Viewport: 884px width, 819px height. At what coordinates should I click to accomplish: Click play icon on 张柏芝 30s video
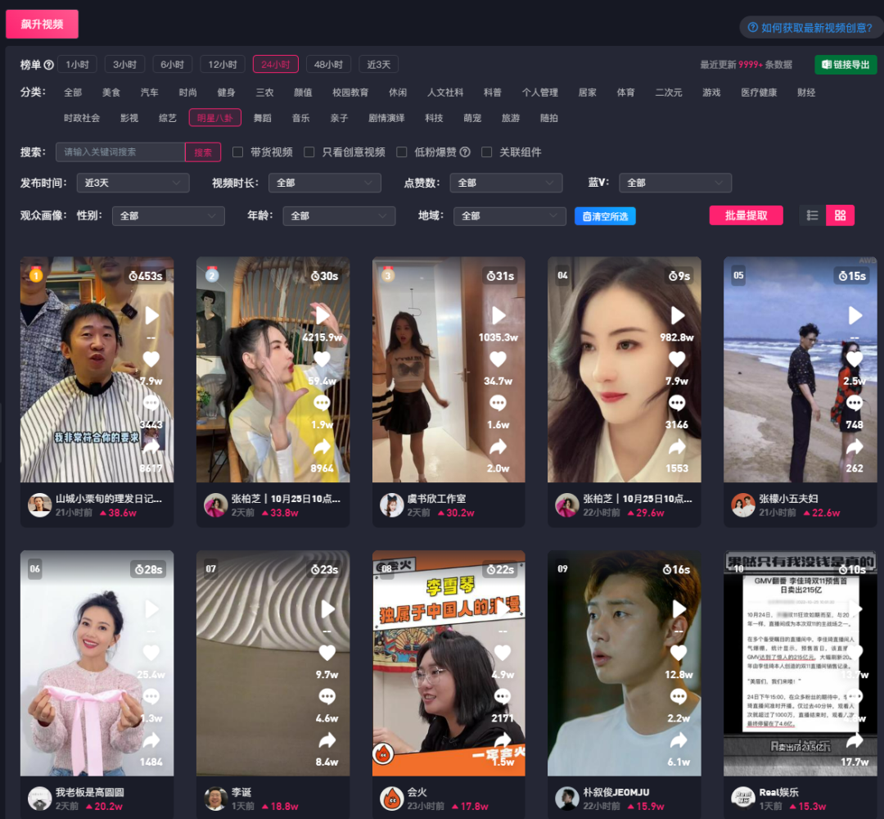click(322, 315)
